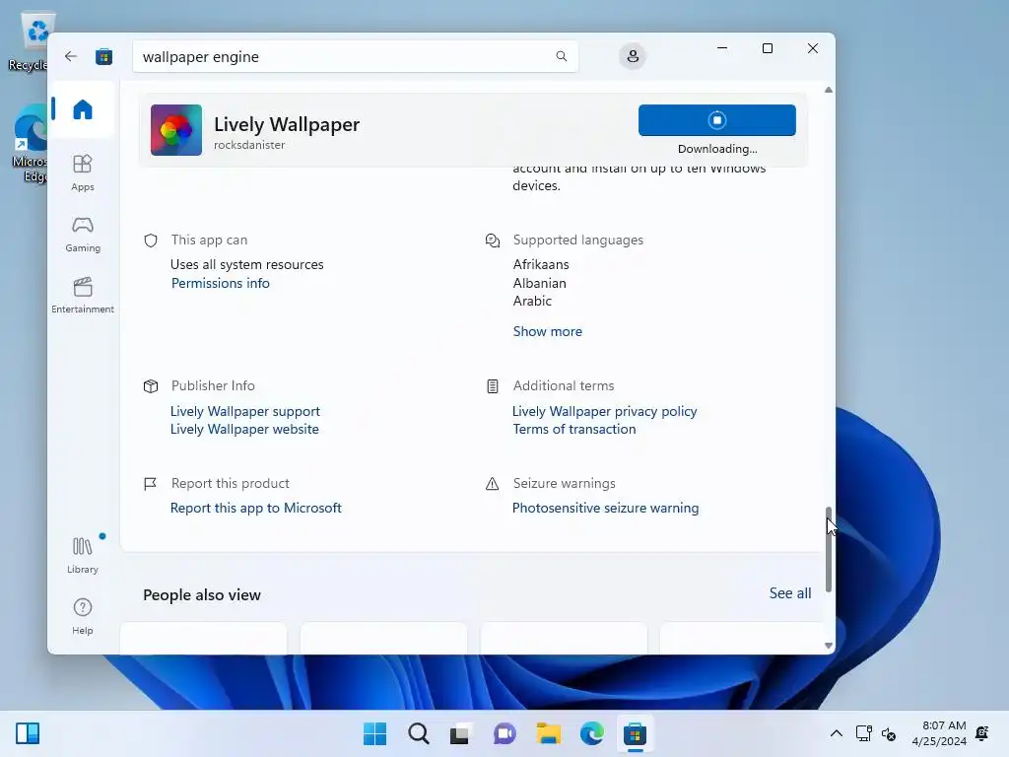Report this app to Microsoft
This screenshot has width=1009, height=757.
pos(255,508)
